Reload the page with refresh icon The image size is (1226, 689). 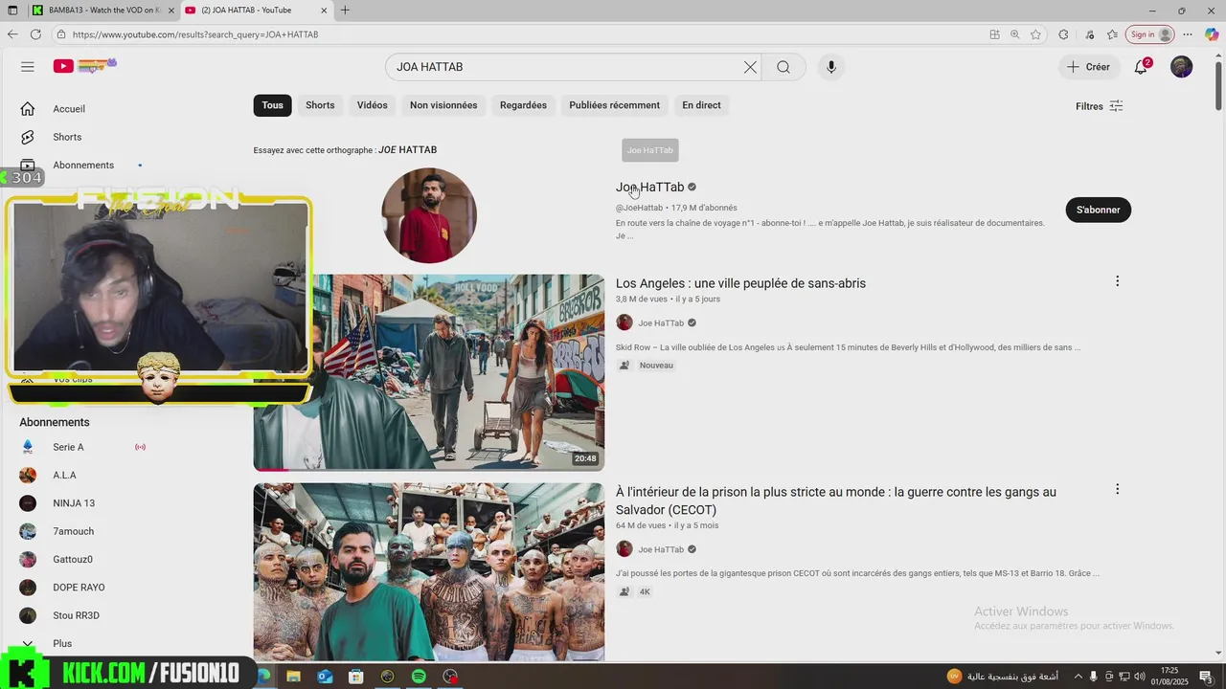pos(35,34)
